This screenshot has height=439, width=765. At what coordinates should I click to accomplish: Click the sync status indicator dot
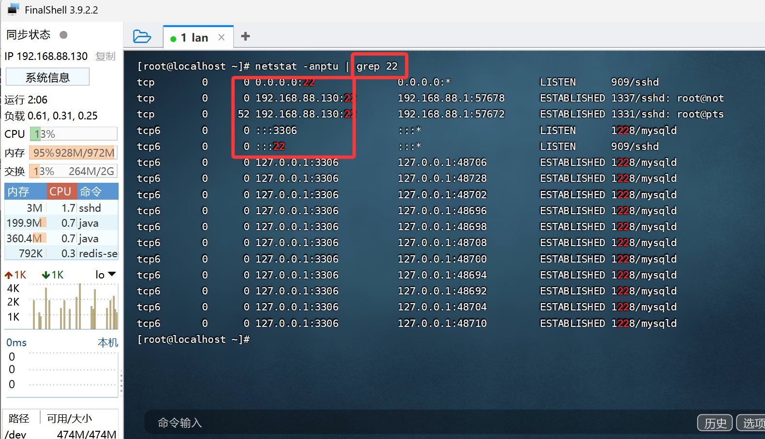coord(63,35)
